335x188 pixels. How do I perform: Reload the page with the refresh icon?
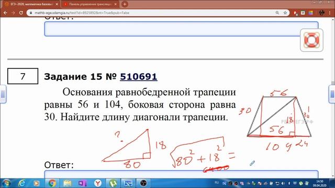21,13
